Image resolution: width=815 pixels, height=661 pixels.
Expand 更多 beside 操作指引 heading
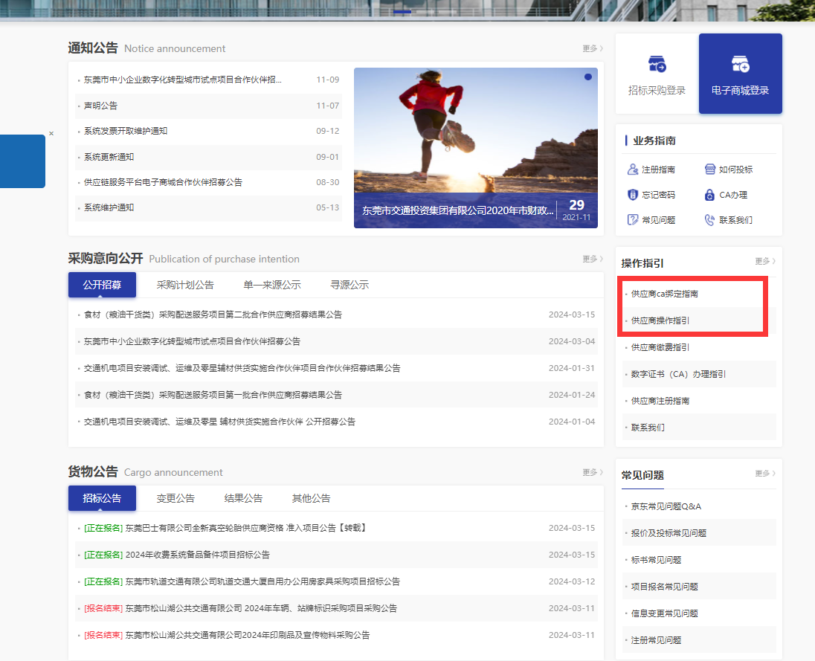pyautogui.click(x=764, y=262)
